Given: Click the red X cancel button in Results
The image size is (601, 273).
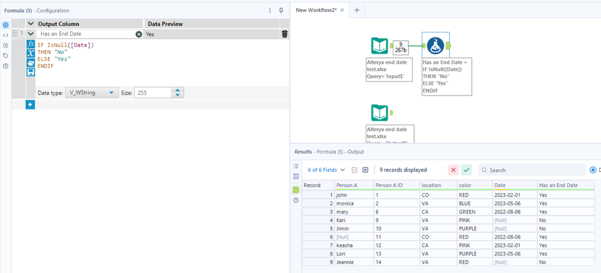Looking at the screenshot, I should (x=453, y=170).
